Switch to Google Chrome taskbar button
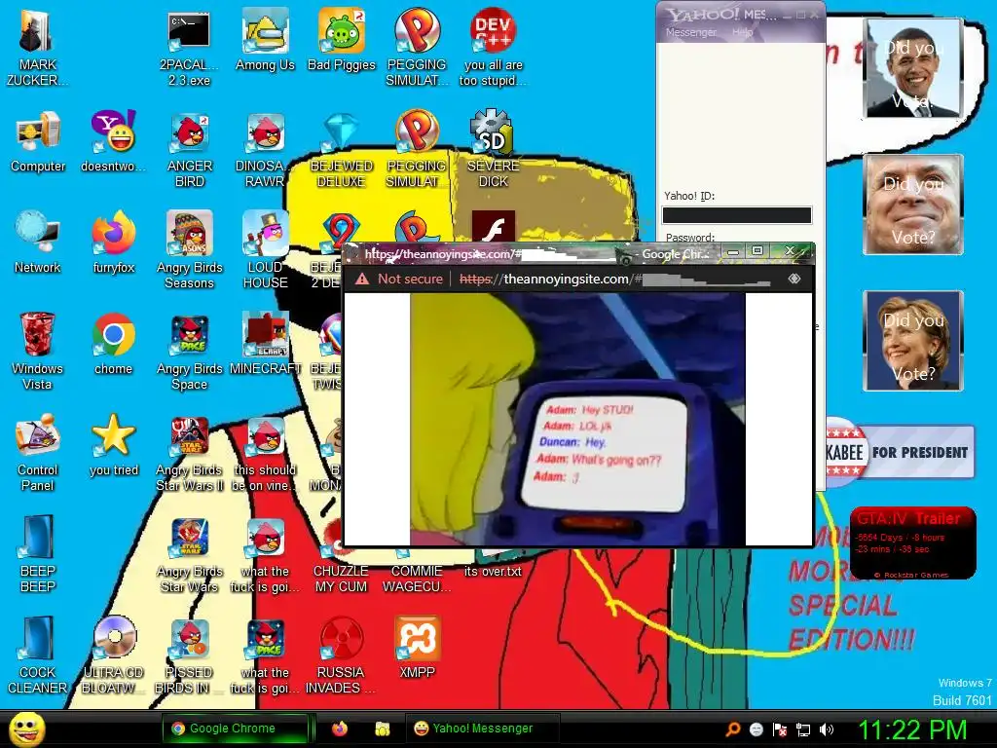The image size is (997, 748). click(235, 729)
